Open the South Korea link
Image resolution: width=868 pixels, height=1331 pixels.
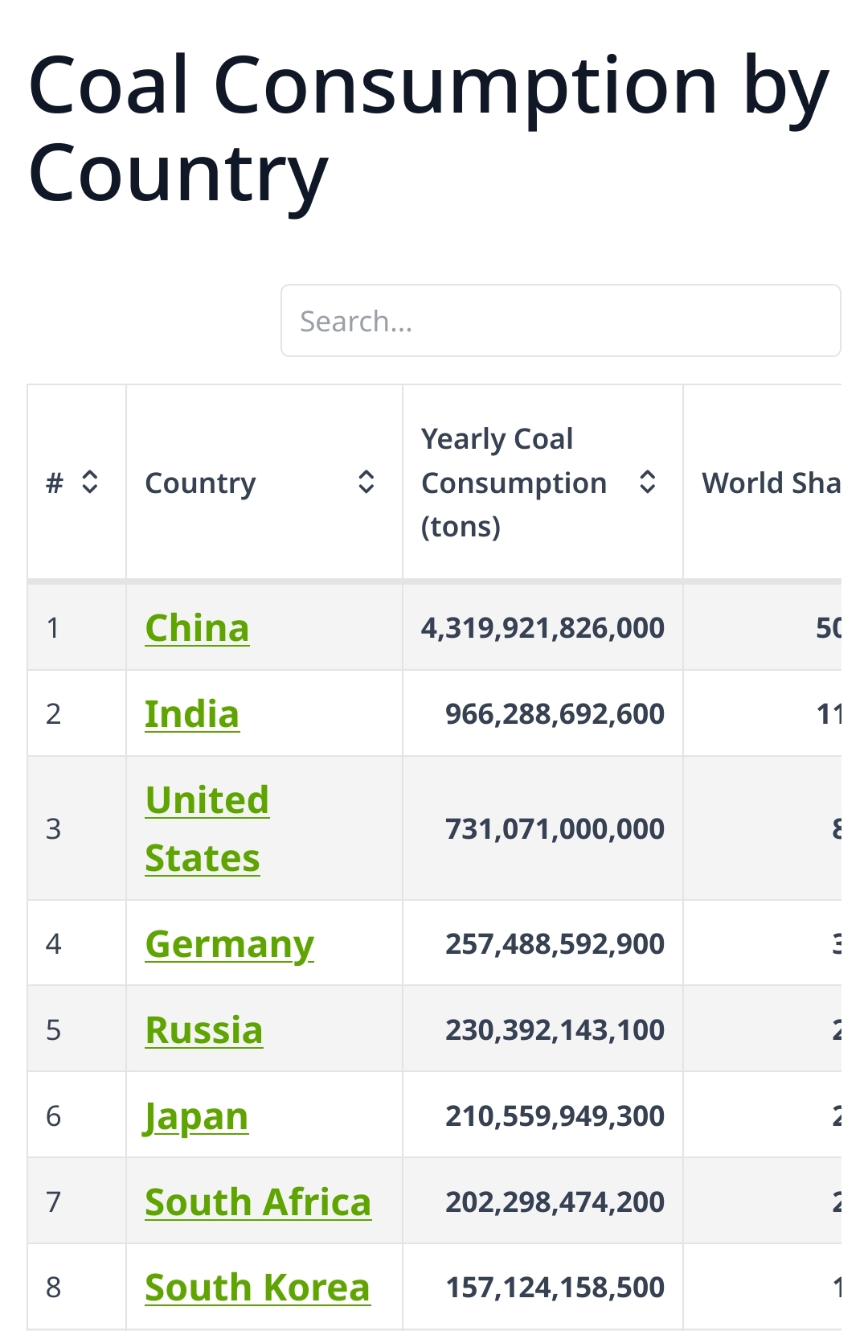pyautogui.click(x=257, y=1287)
